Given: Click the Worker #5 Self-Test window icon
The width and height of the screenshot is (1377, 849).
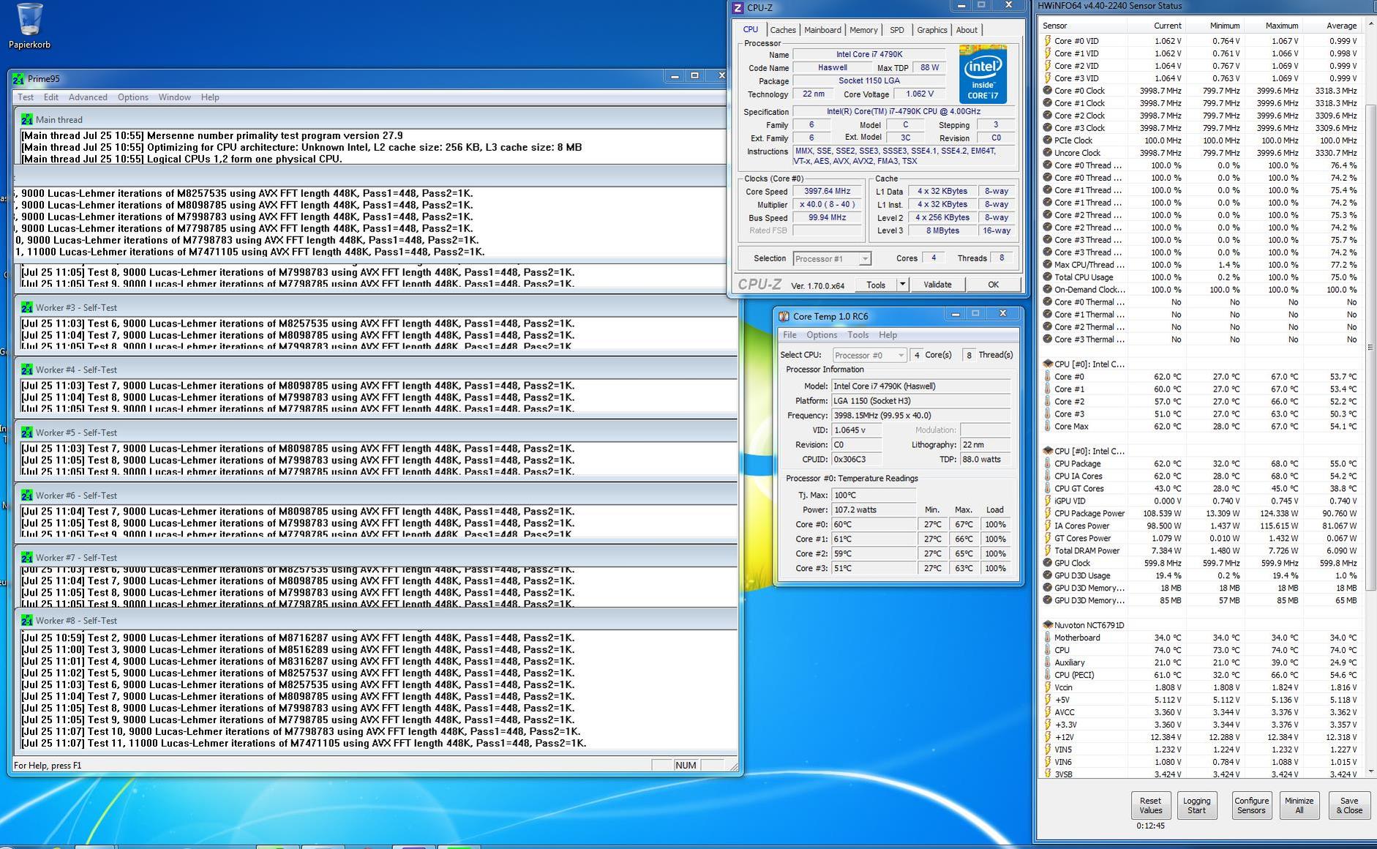Looking at the screenshot, I should 27,433.
